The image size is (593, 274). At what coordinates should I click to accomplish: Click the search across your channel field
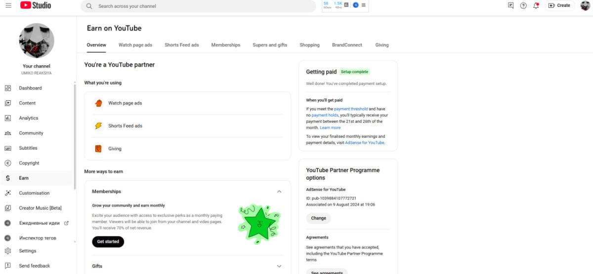(x=198, y=6)
